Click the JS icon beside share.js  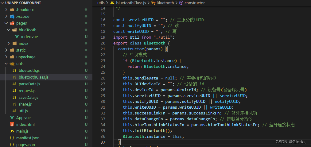pos(14,104)
